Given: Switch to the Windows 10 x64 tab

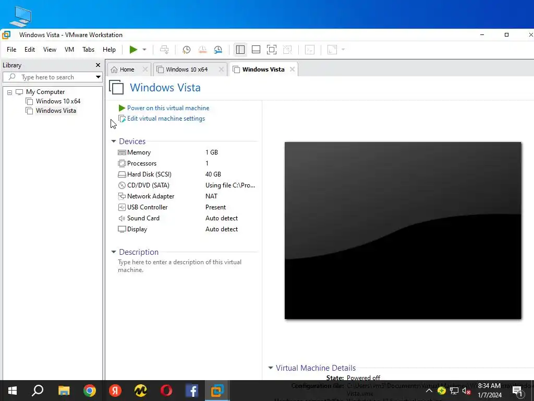Looking at the screenshot, I should coord(187,69).
